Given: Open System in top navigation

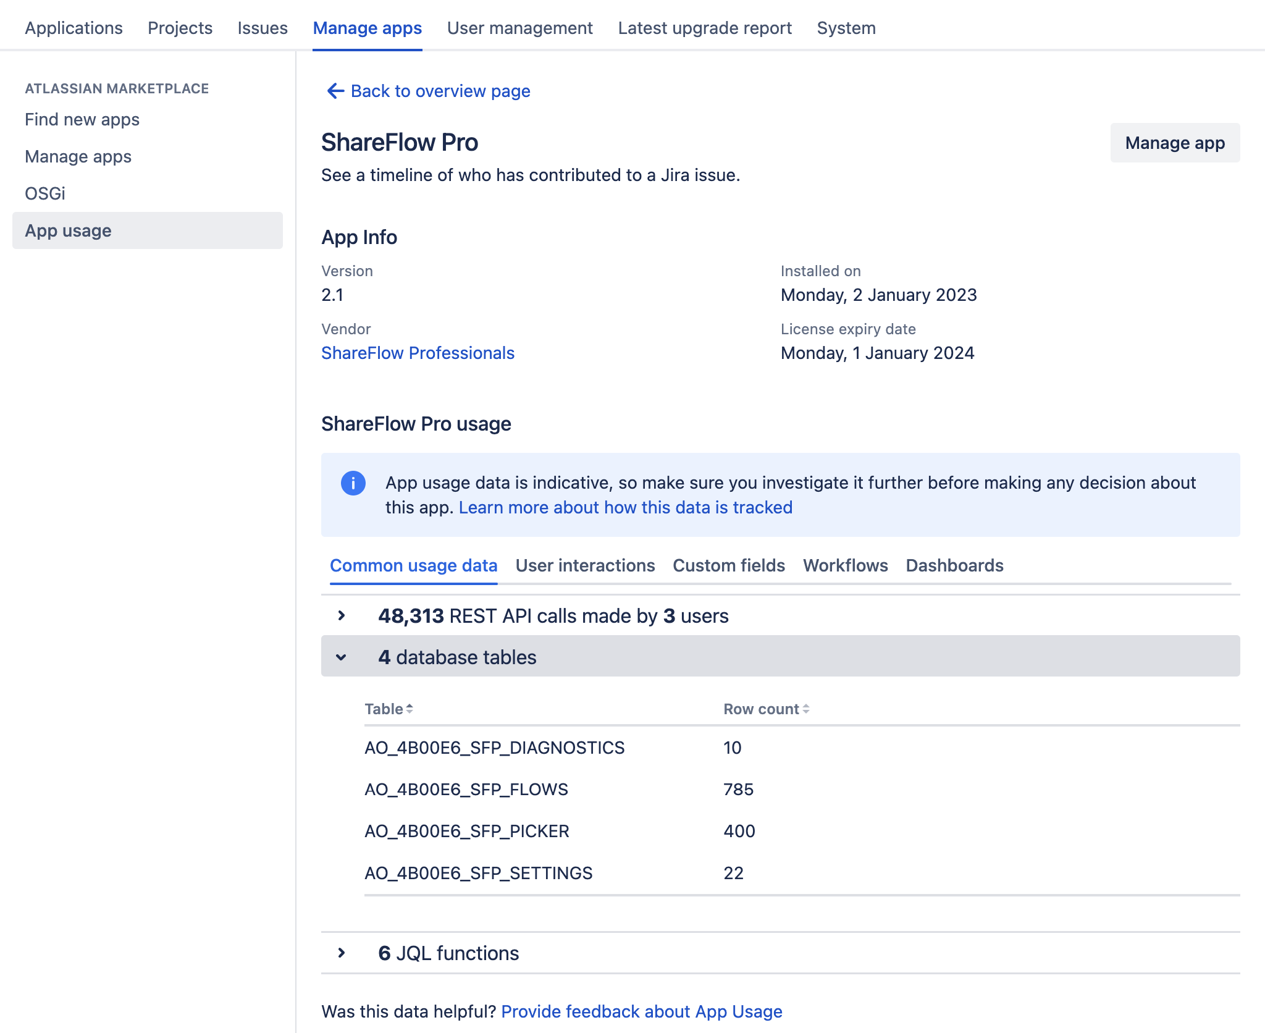Looking at the screenshot, I should point(846,28).
